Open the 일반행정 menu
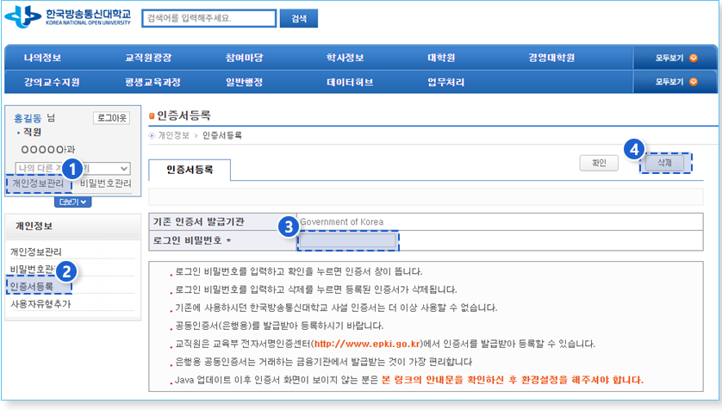722x410 pixels. [x=244, y=82]
